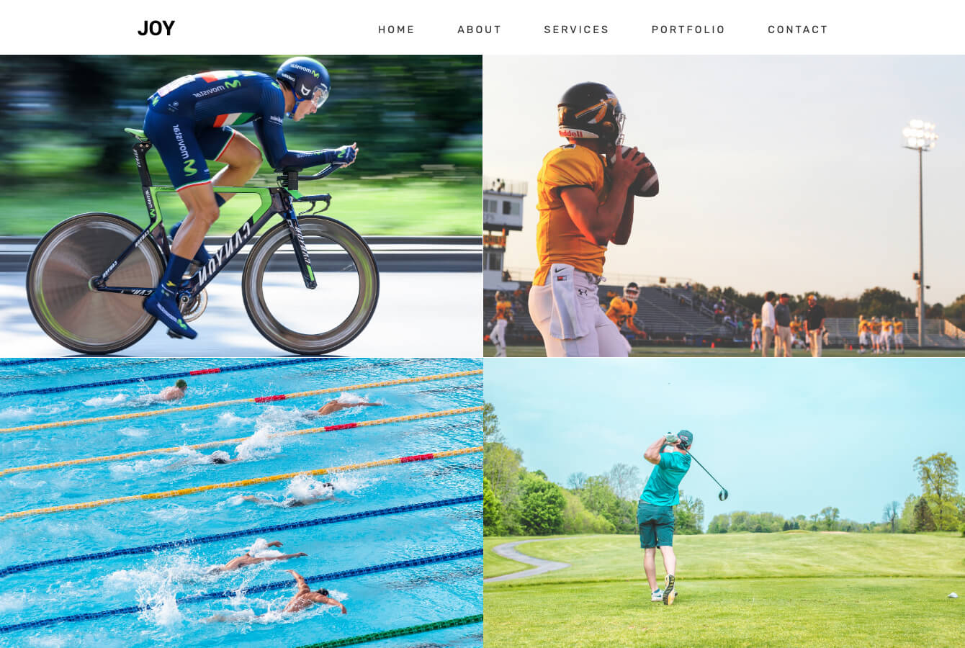This screenshot has width=965, height=648.
Task: Go to the About page
Action: click(480, 30)
